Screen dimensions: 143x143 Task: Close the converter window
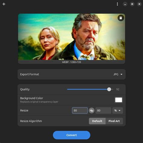tap(139, 4)
